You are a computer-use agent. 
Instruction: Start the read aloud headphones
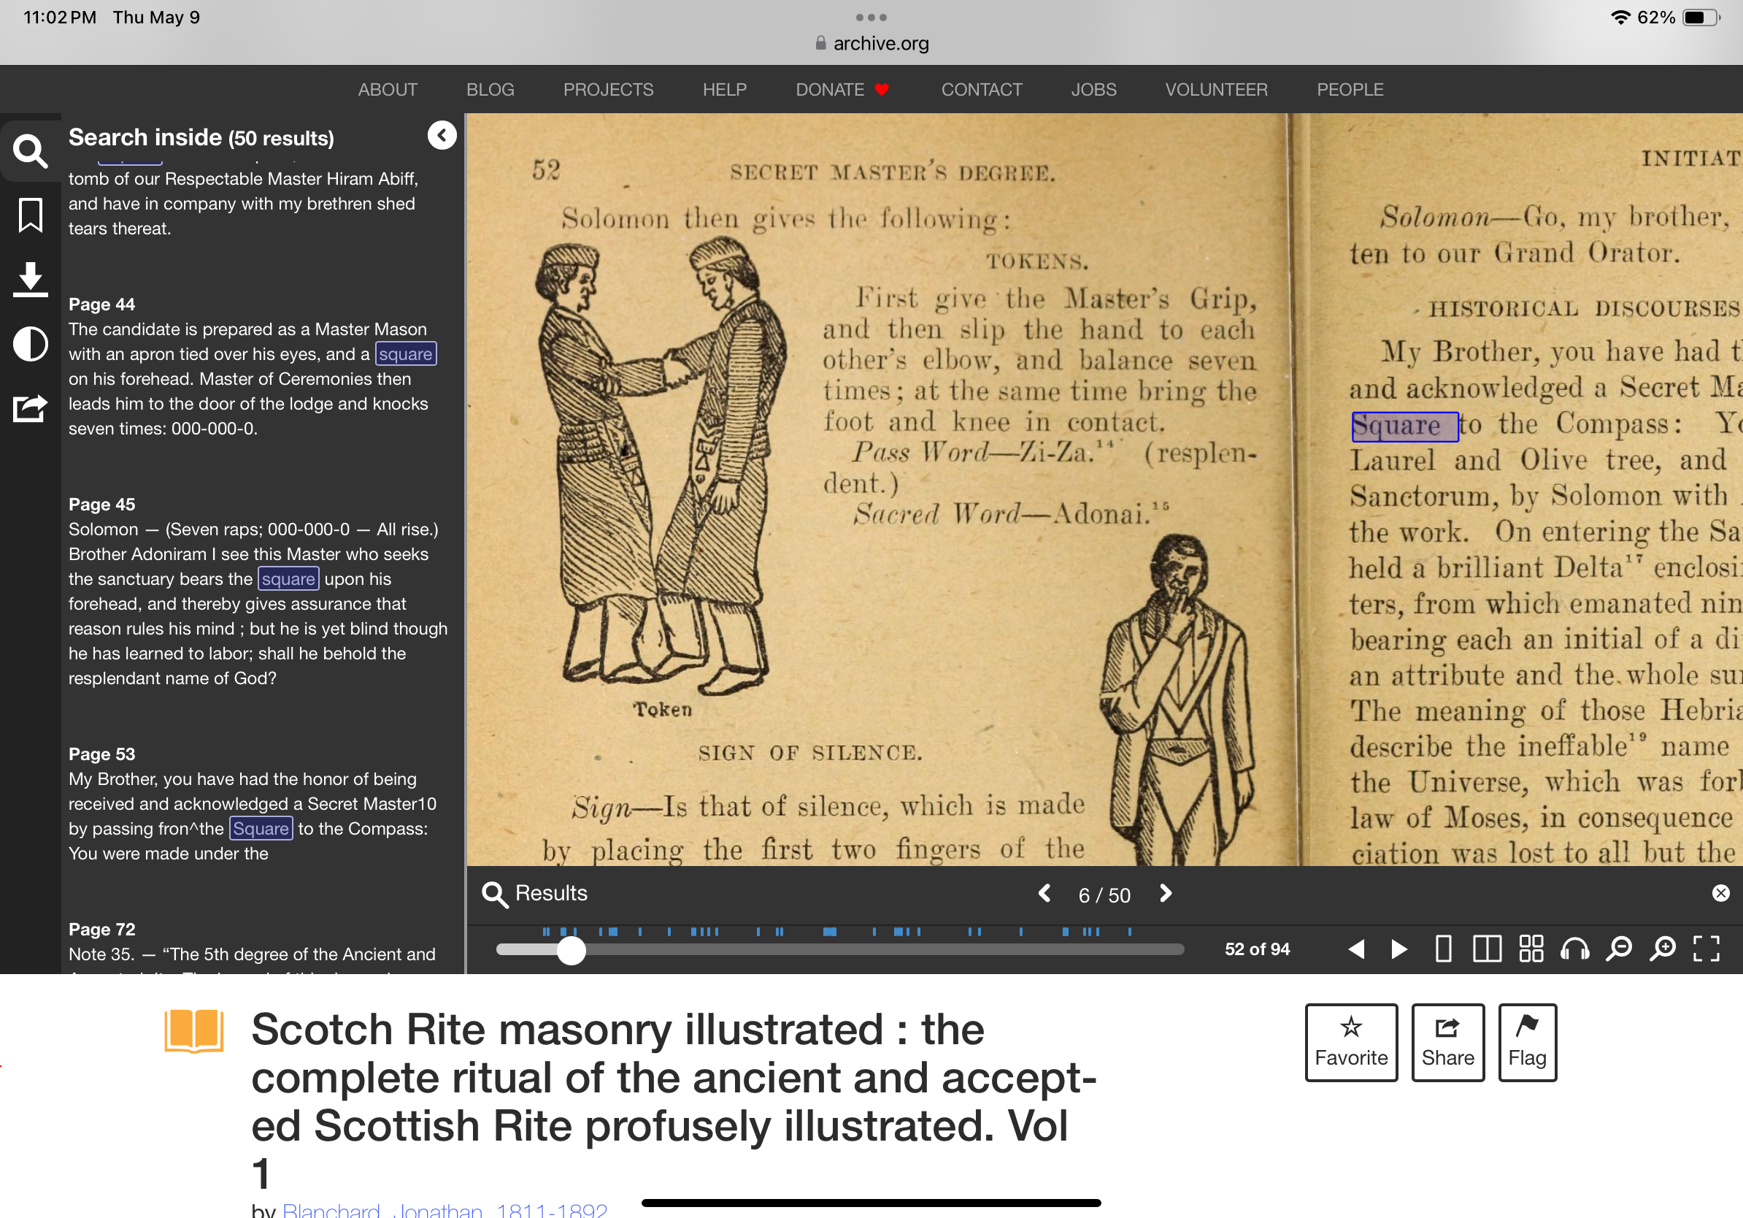[1575, 949]
